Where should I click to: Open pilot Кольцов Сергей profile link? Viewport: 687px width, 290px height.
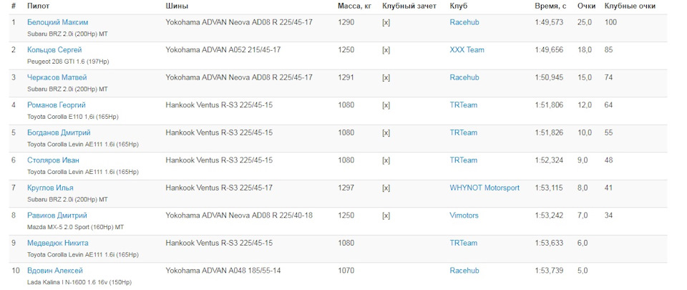click(x=54, y=50)
